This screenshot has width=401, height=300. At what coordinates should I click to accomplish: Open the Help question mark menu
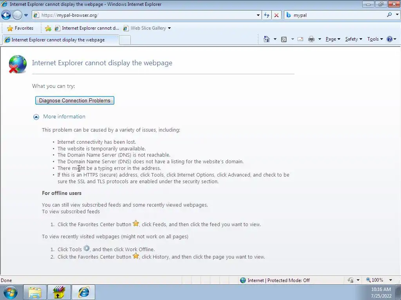392,39
